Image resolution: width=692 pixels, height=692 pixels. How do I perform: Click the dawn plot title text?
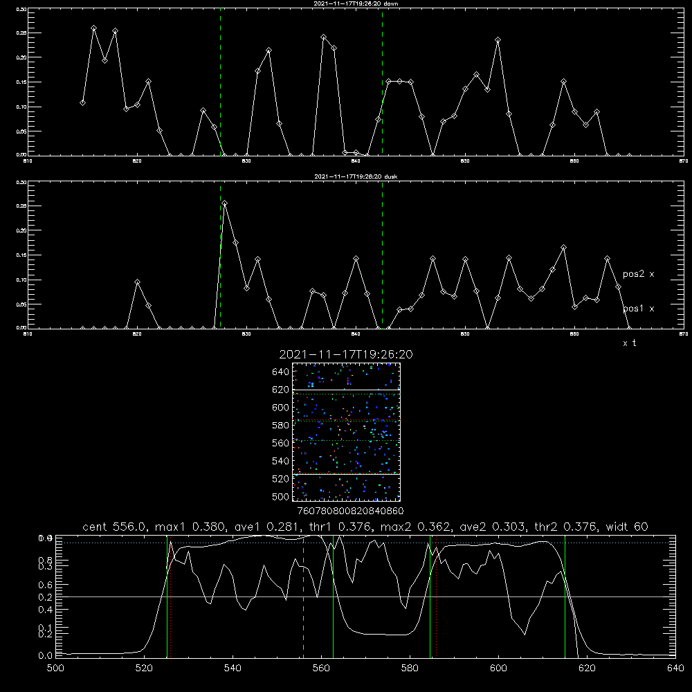coord(356,3)
